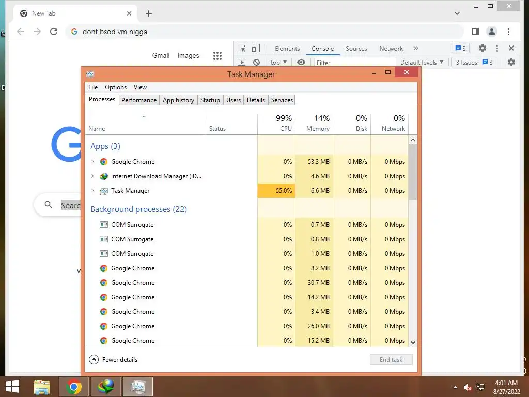
Task: Open the Chrome three-dot menu
Action: (508, 32)
